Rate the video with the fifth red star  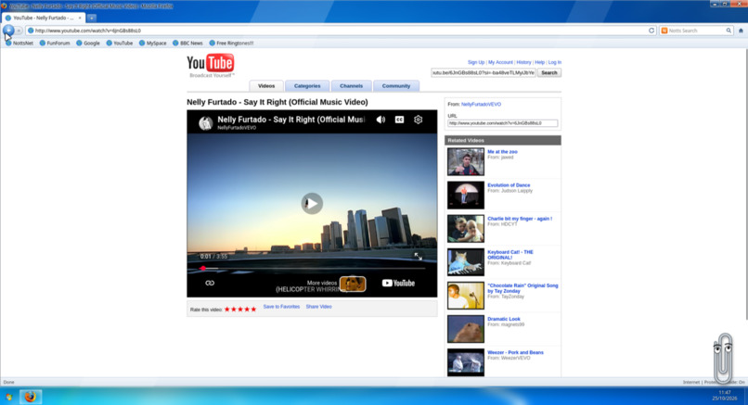click(253, 310)
